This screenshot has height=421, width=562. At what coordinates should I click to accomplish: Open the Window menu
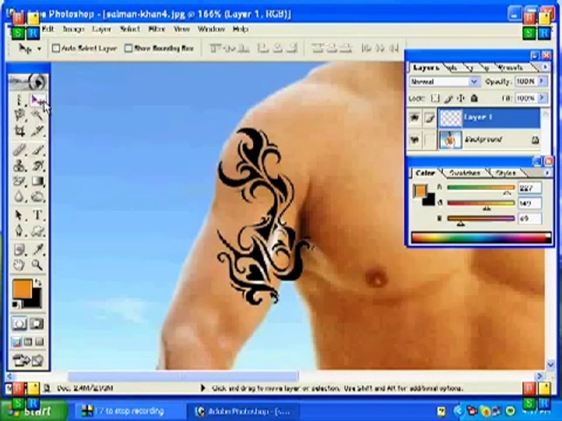pos(211,29)
